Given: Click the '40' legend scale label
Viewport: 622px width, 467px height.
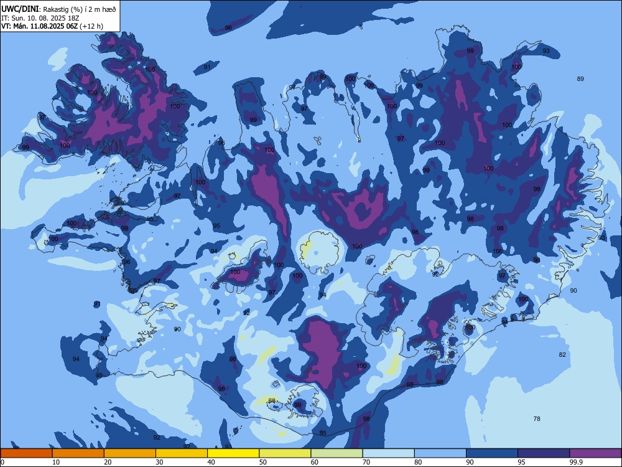Looking at the screenshot, I should (x=211, y=462).
